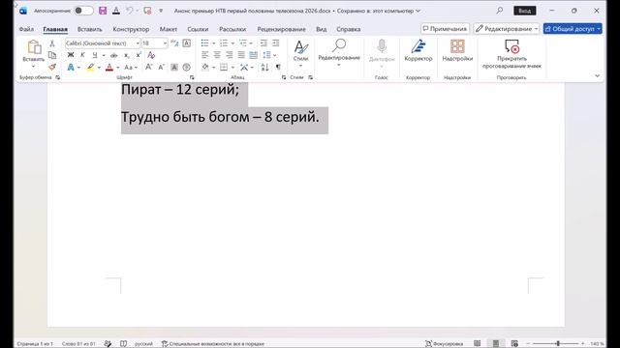Image resolution: width=620 pixels, height=348 pixels.
Task: Save document with the floppy icon
Action: pos(103,11)
